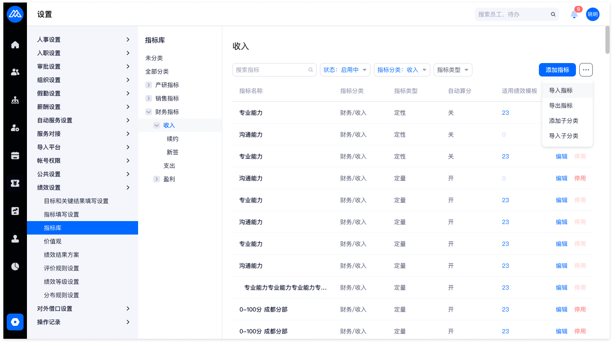Image resolution: width=613 pixels, height=343 pixels.
Task: Click the 晓明 user avatar
Action: (592, 14)
